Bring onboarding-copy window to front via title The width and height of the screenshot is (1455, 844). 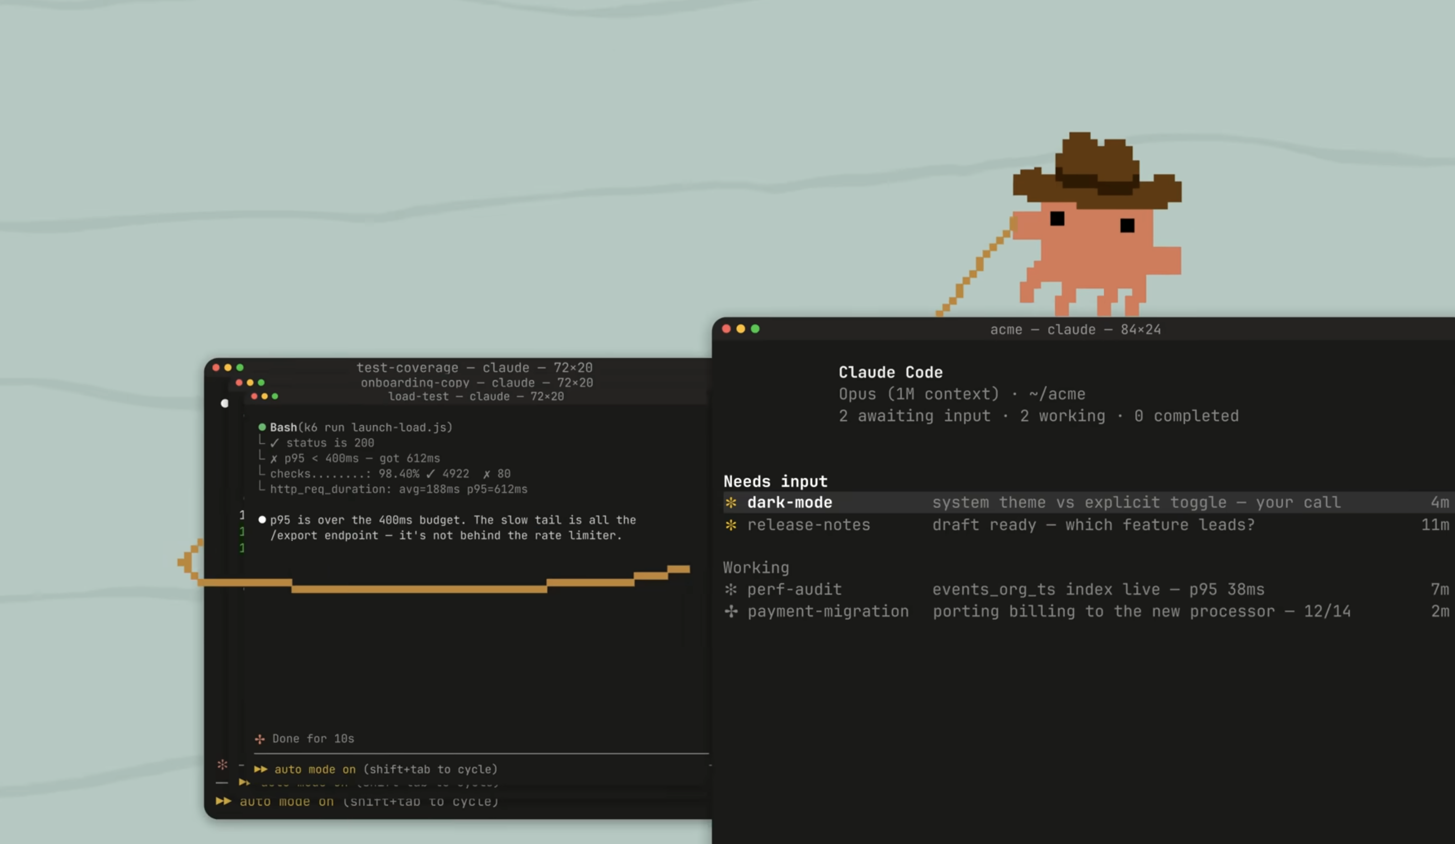[x=477, y=382]
